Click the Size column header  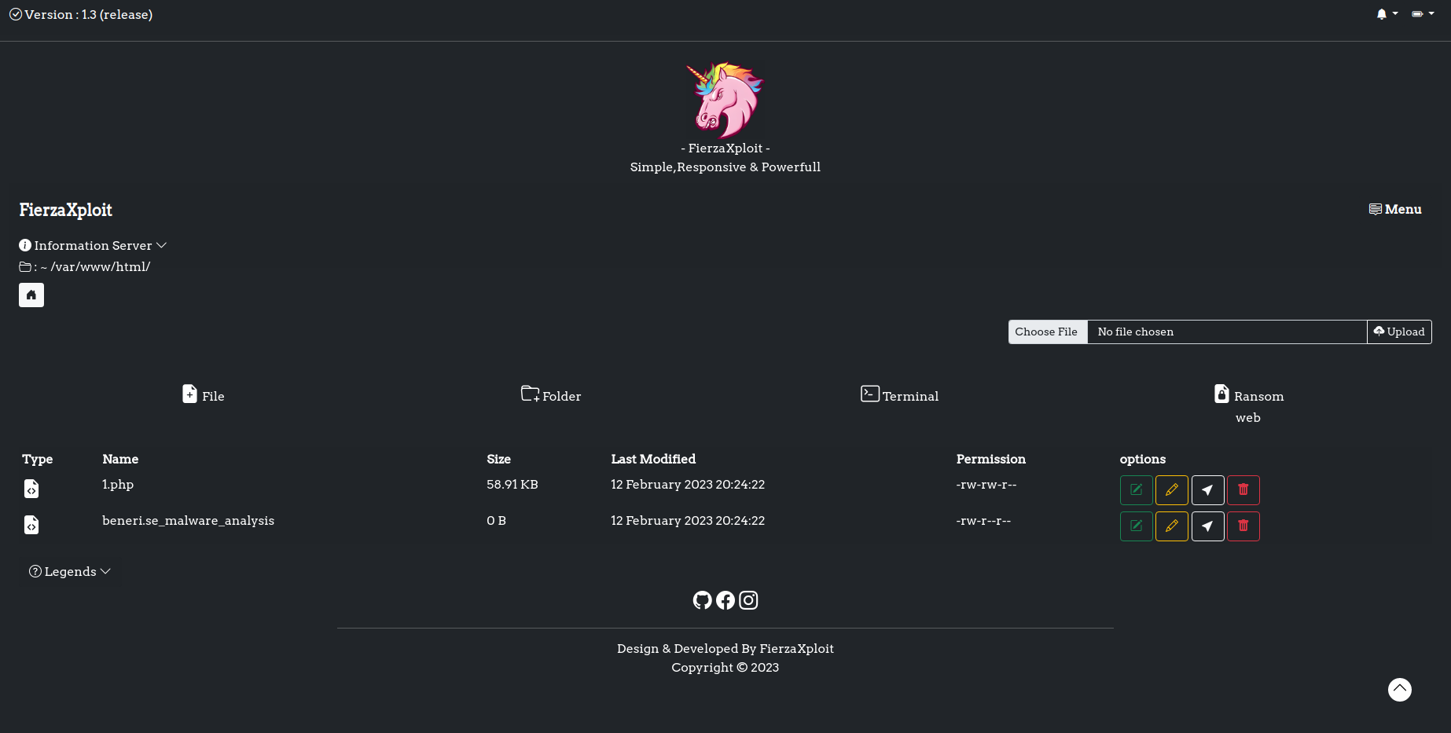click(x=498, y=459)
